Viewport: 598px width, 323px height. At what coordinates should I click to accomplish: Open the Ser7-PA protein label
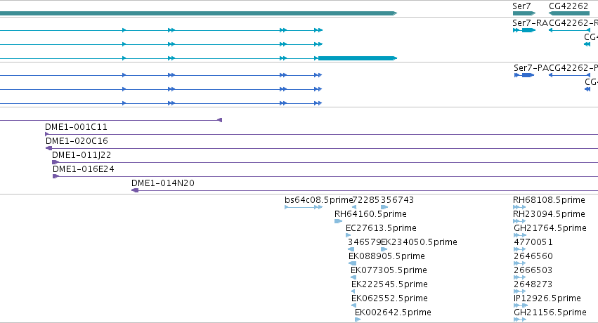tap(531, 68)
